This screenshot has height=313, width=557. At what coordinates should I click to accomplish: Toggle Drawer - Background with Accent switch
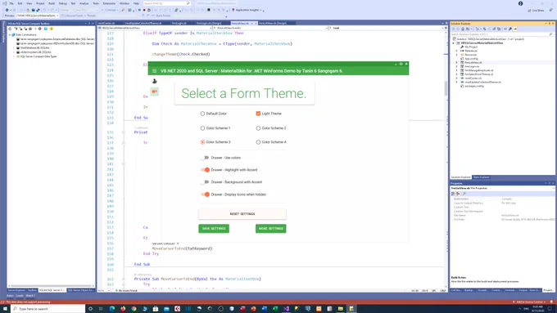[205, 182]
